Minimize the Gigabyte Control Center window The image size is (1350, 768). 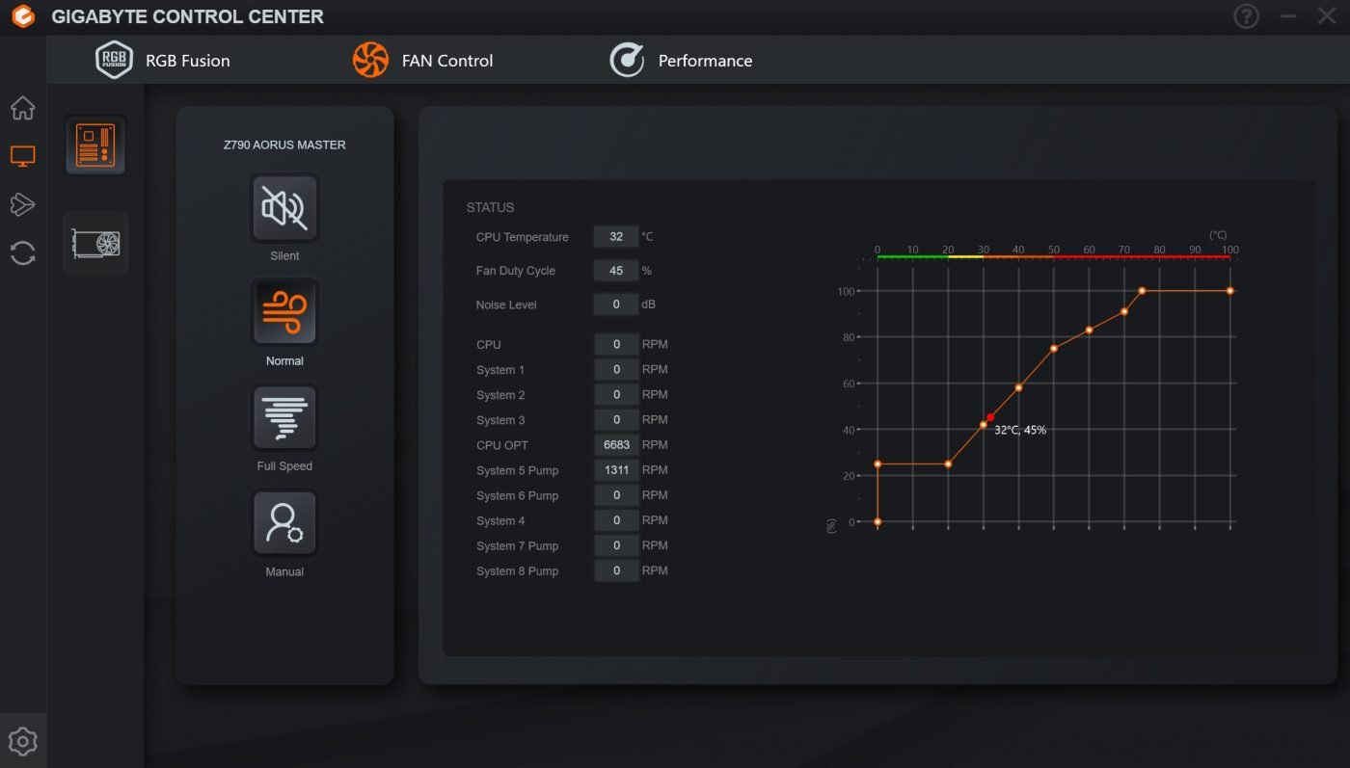[x=1288, y=16]
